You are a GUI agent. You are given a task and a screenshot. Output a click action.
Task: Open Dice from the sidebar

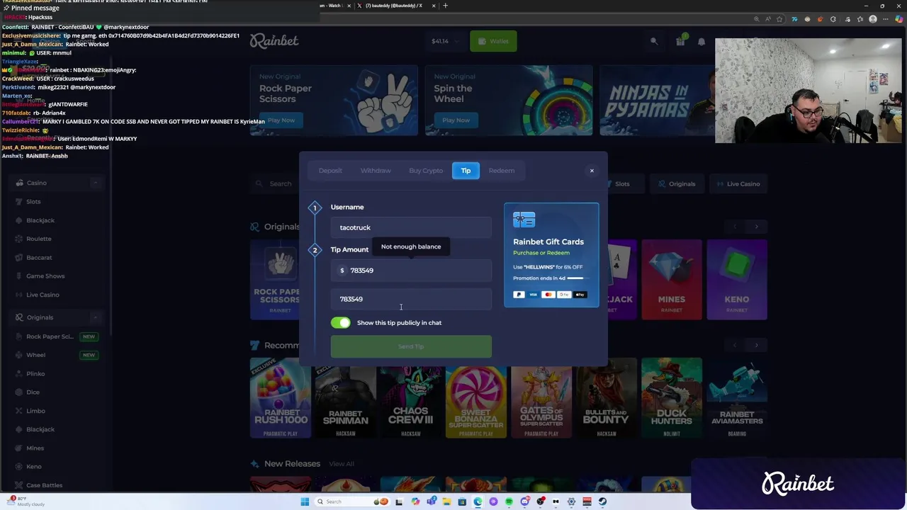coord(33,392)
